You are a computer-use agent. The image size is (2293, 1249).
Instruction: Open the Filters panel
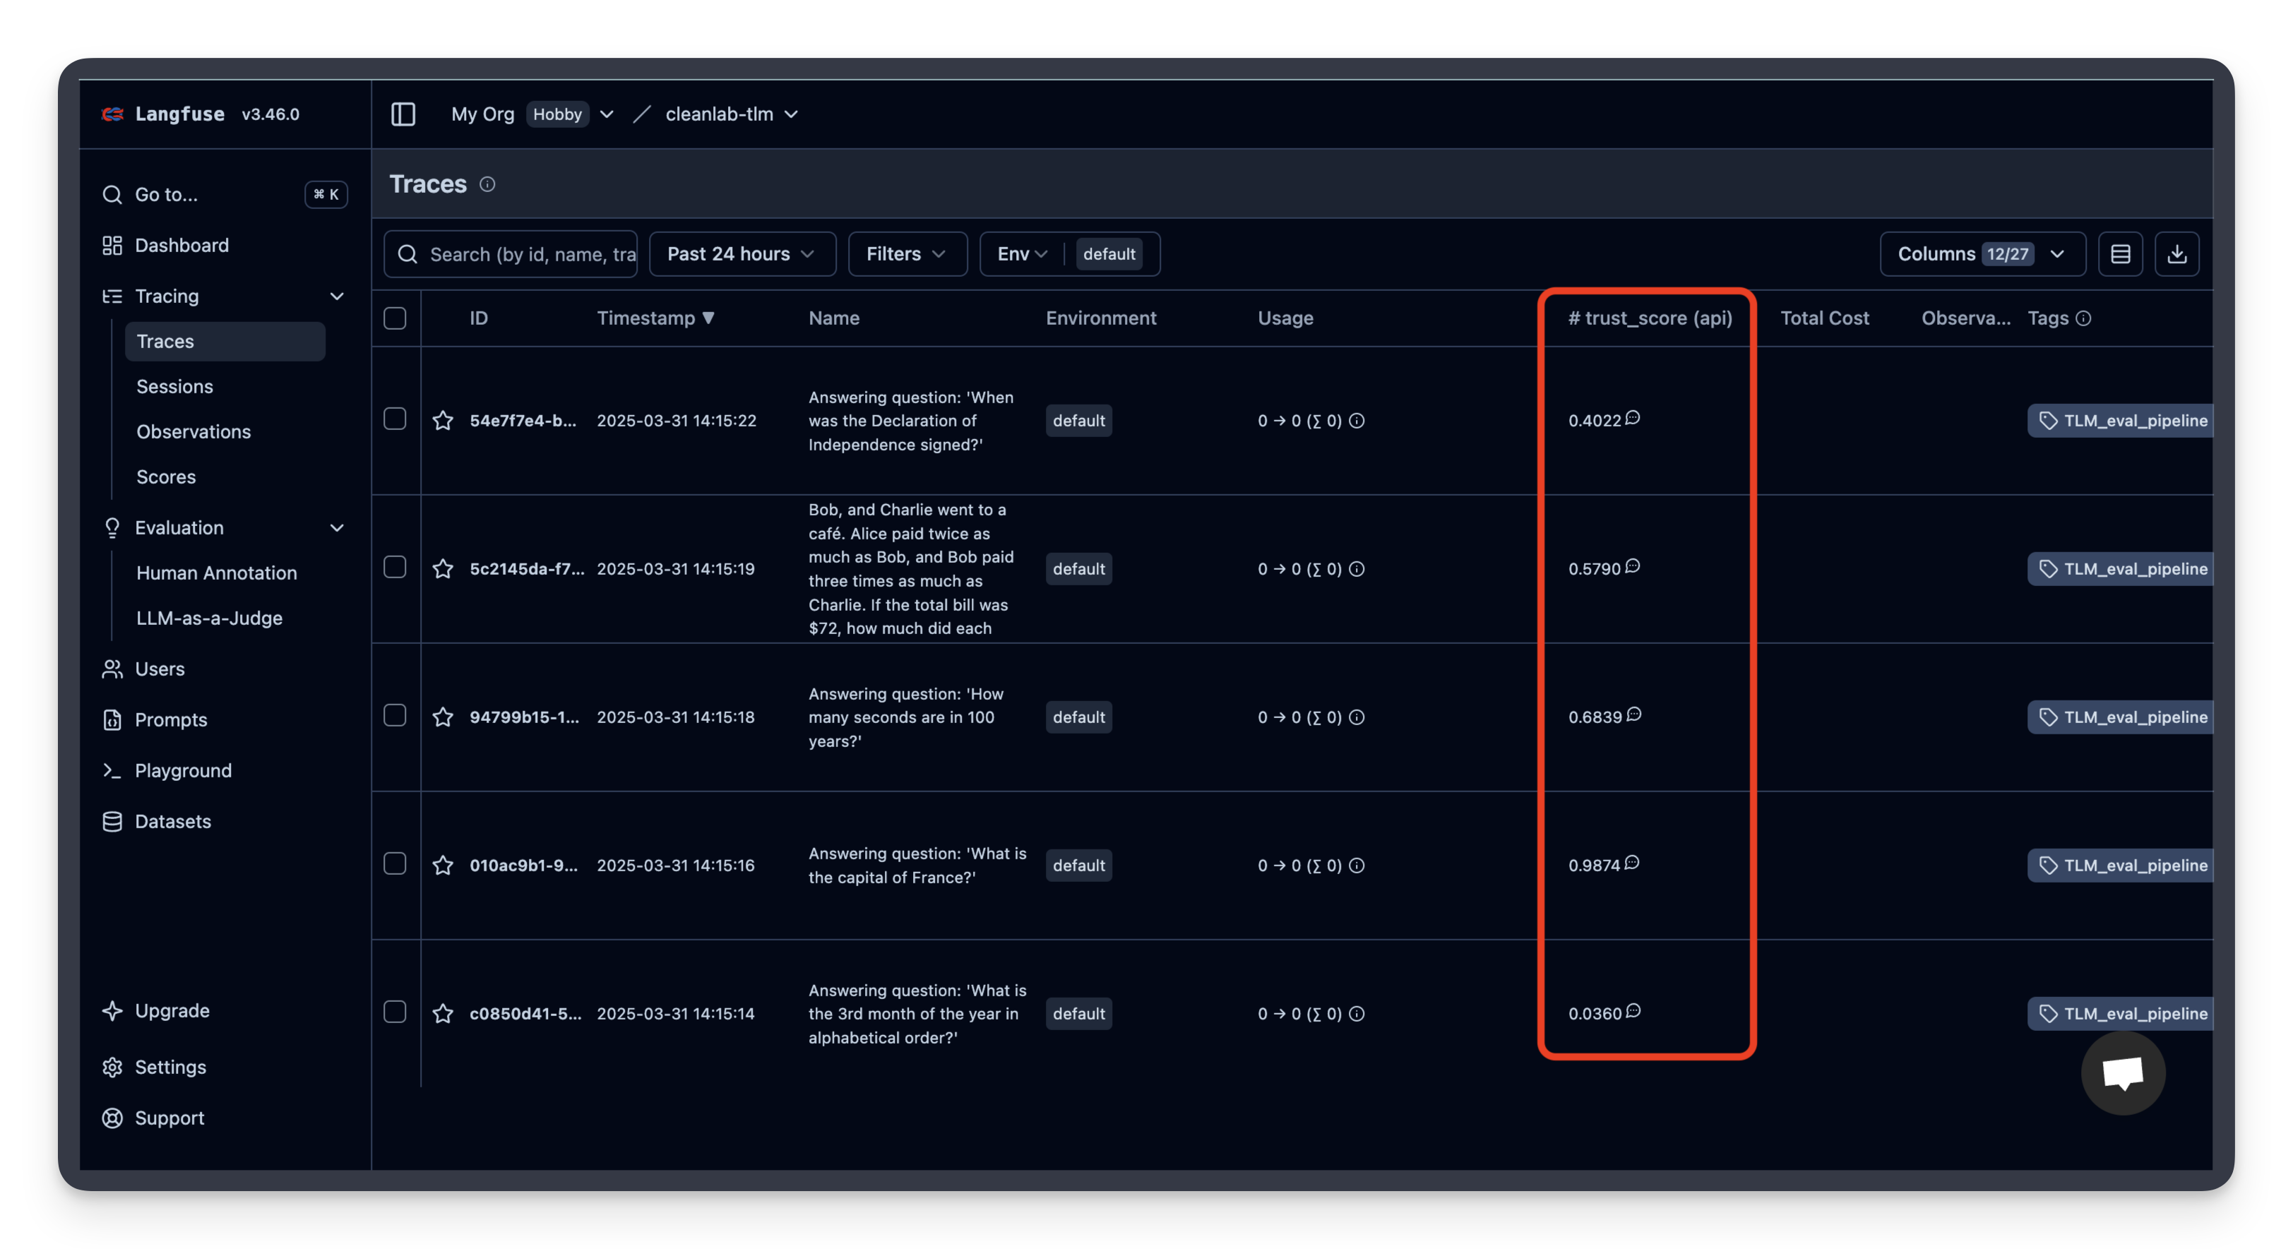906,253
